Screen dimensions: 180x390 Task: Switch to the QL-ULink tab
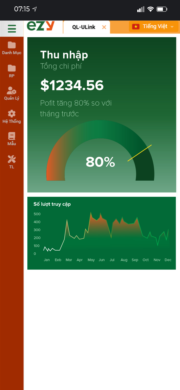[84, 27]
